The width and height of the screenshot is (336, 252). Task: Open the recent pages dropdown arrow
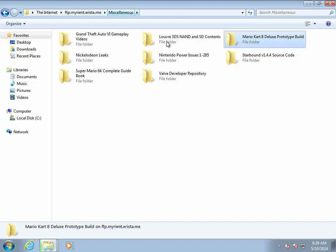coord(21,13)
